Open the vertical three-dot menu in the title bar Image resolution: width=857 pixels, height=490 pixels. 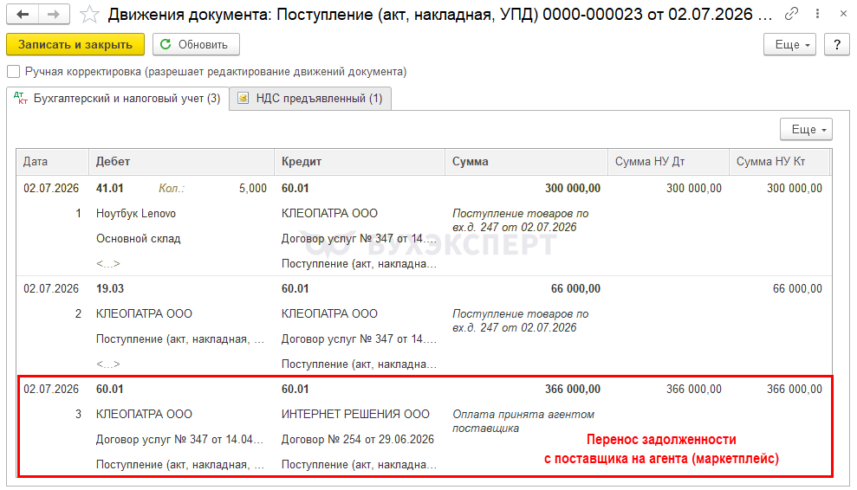tap(818, 14)
